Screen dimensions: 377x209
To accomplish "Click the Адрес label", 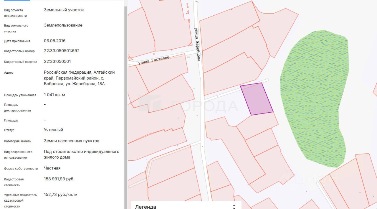I will [x=9, y=73].
